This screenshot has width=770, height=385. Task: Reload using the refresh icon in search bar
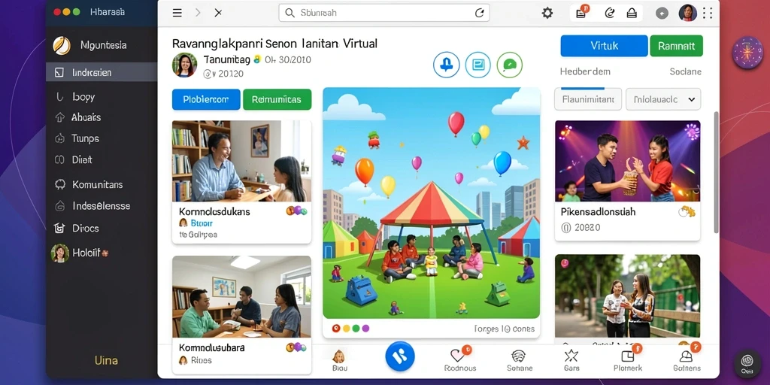[479, 14]
